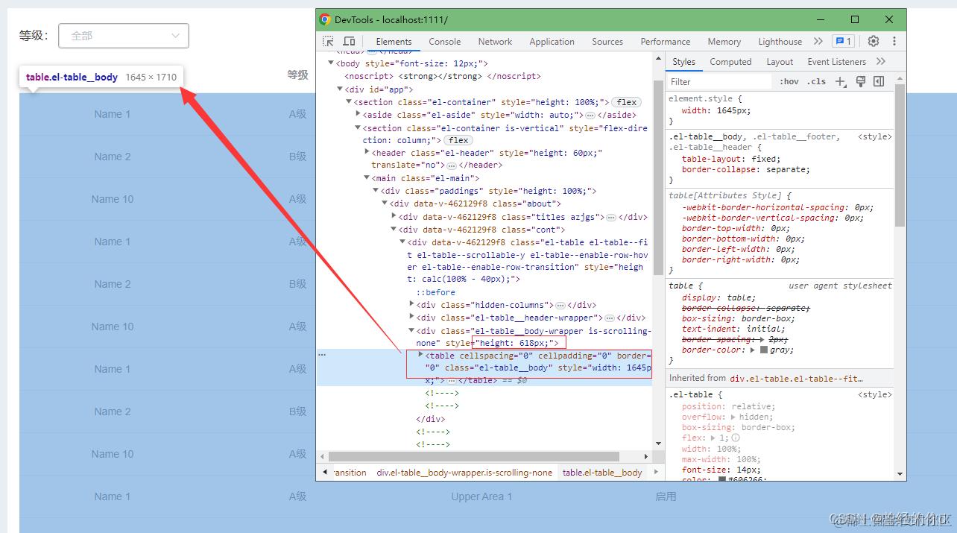The height and width of the screenshot is (533, 957).
Task: Show more DevTools panels with the chevron
Action: click(818, 42)
